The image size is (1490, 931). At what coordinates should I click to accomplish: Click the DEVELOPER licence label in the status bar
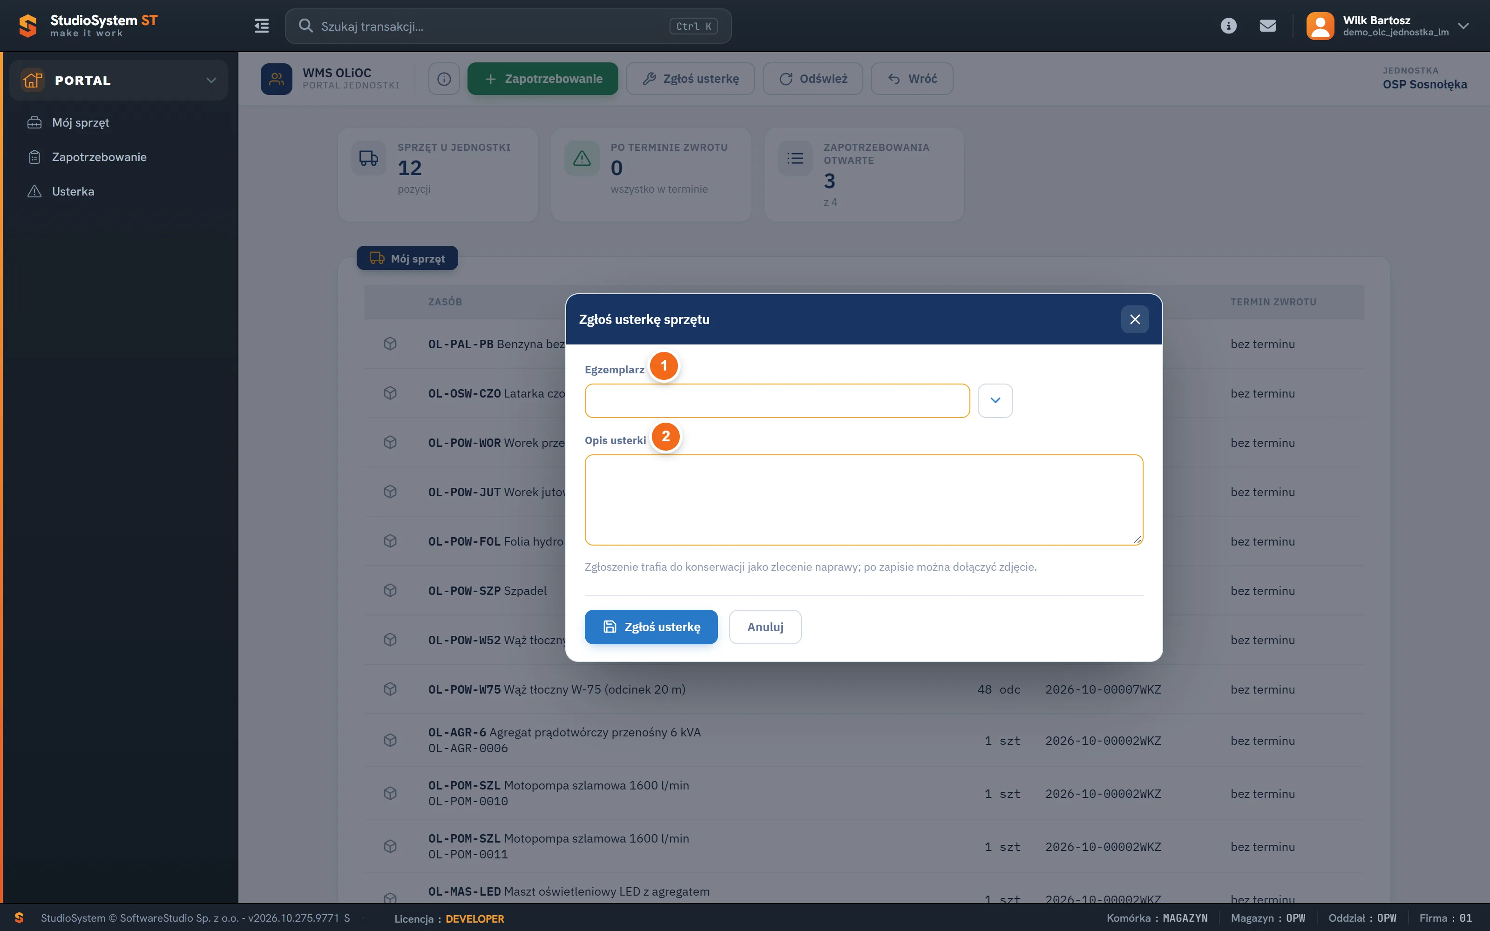pos(475,919)
